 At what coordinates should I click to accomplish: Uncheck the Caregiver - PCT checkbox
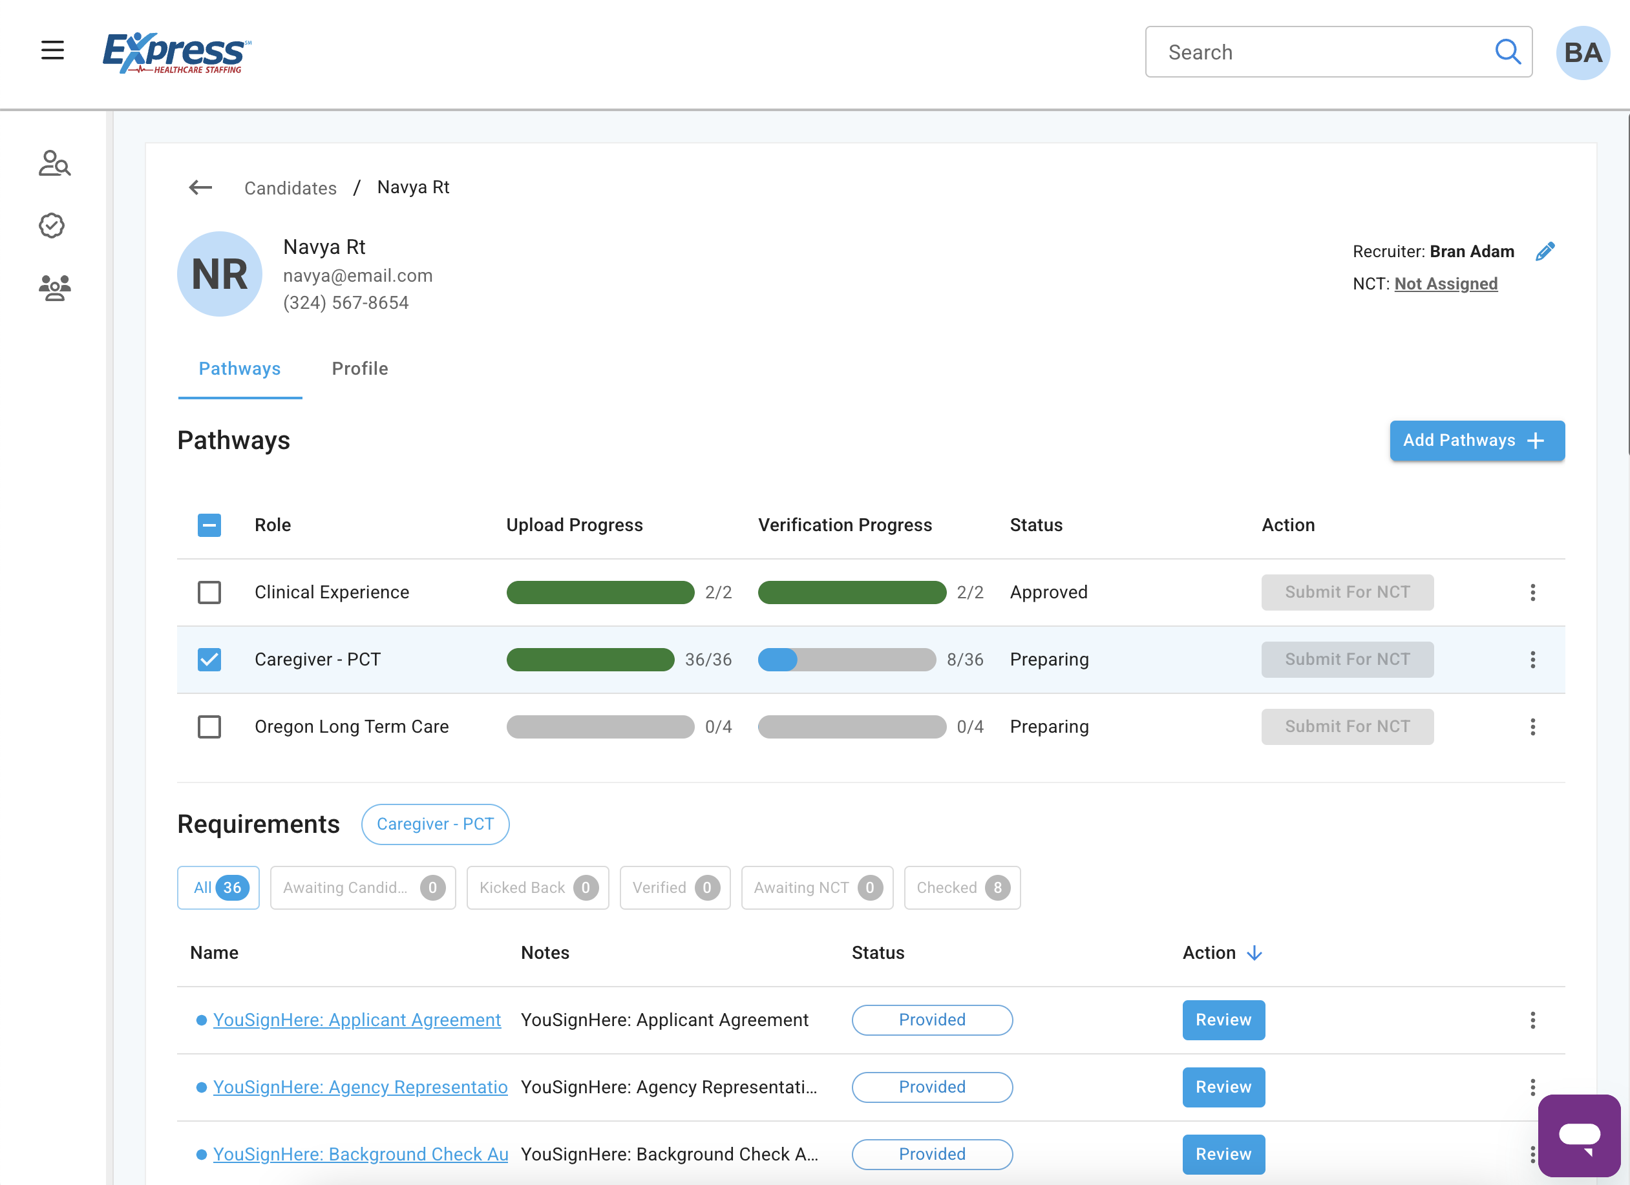click(x=209, y=660)
